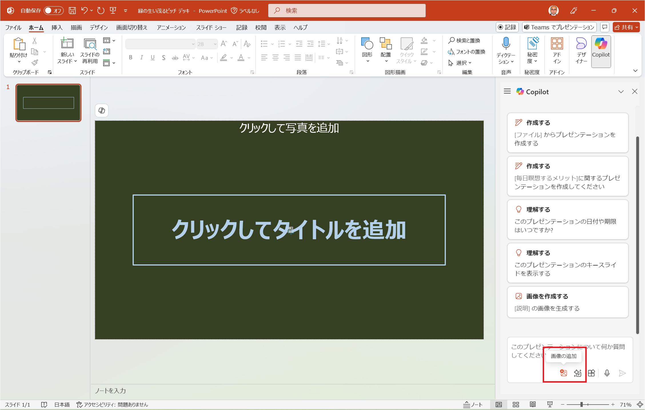Collapse the Copilot pane chevron
The width and height of the screenshot is (645, 410).
pyautogui.click(x=621, y=91)
